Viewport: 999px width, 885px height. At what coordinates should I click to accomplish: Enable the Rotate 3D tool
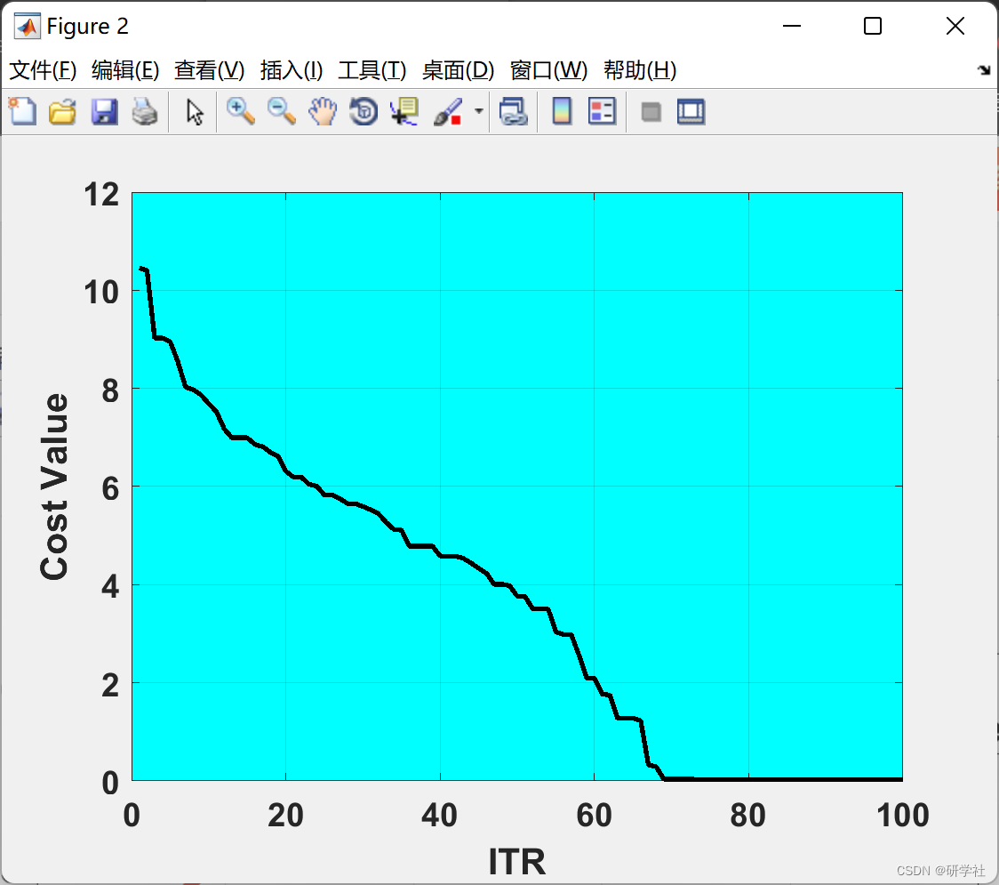pos(364,111)
